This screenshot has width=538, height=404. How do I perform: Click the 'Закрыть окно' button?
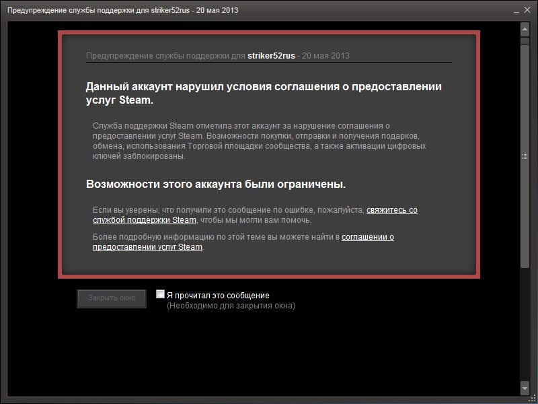pyautogui.click(x=112, y=298)
